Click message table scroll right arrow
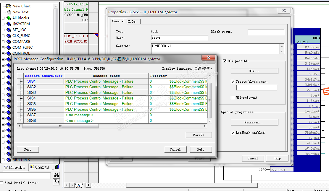Image resolution: width=329 pixels, height=191 pixels. point(205,126)
